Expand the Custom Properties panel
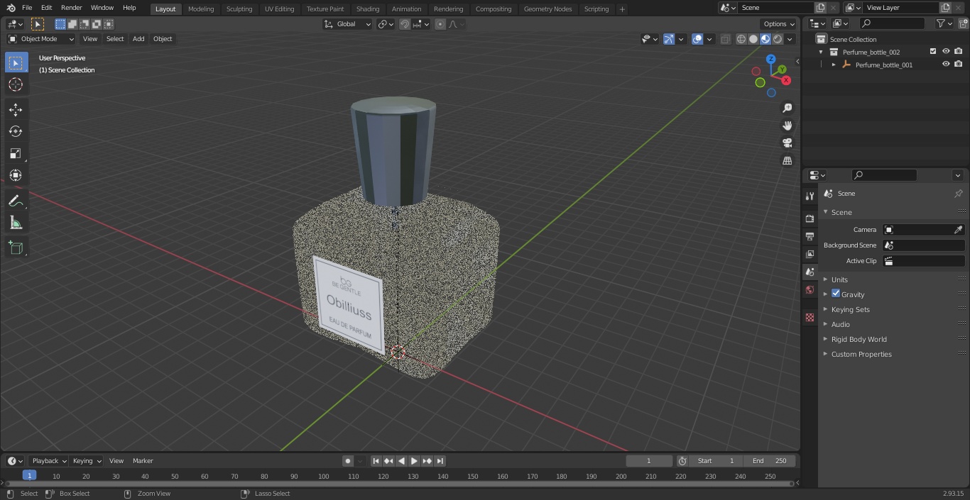This screenshot has height=500, width=970. (861, 354)
